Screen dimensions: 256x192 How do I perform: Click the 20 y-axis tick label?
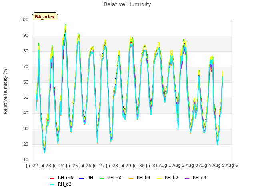[26, 144]
